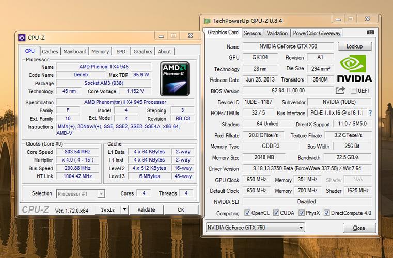Open the About tab in CPU-Z
This screenshot has width=393, height=258.
point(164,52)
